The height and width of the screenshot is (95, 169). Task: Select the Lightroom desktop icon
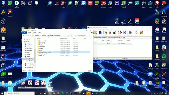coord(124,22)
